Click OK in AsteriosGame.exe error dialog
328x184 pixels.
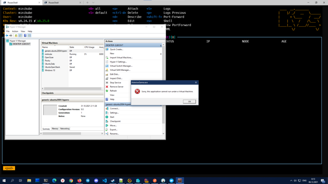click(x=189, y=101)
